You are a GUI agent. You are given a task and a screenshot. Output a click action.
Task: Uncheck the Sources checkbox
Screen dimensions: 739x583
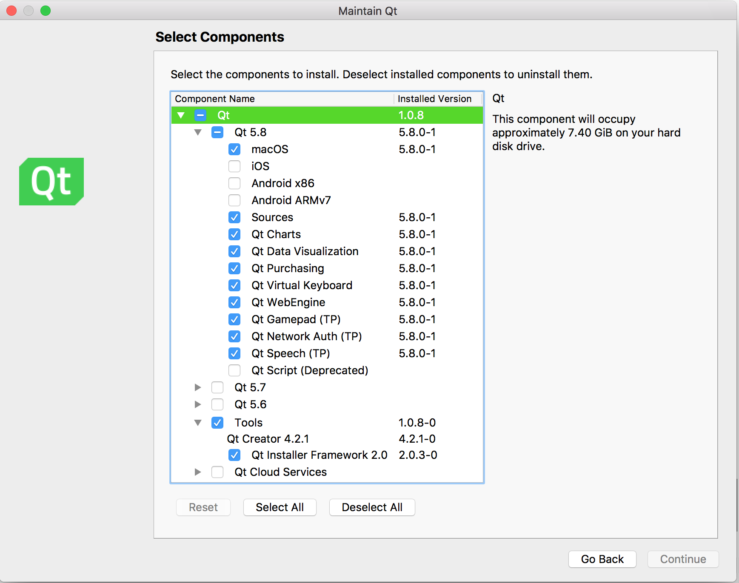pos(234,217)
